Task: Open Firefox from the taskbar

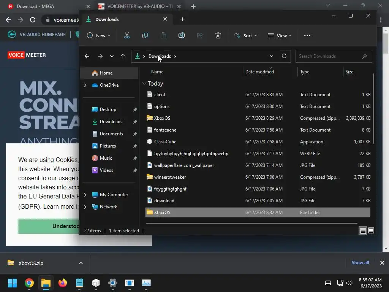Action: [63, 283]
